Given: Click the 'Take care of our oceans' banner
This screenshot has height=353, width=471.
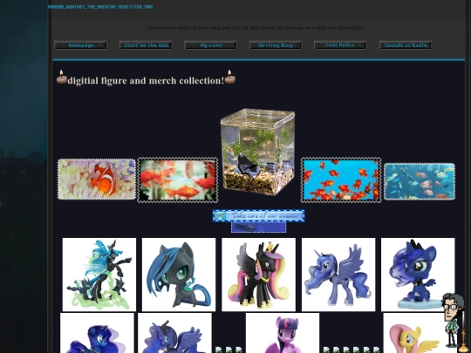Looking at the screenshot, I should pyautogui.click(x=259, y=216).
